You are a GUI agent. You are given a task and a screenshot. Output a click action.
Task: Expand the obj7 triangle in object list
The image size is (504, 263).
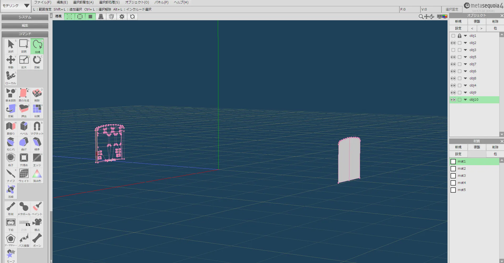coord(465,64)
